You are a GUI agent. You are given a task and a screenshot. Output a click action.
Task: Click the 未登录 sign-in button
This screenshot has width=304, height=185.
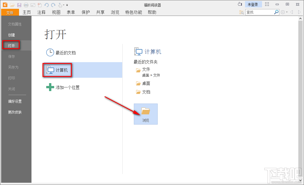tap(254, 4)
